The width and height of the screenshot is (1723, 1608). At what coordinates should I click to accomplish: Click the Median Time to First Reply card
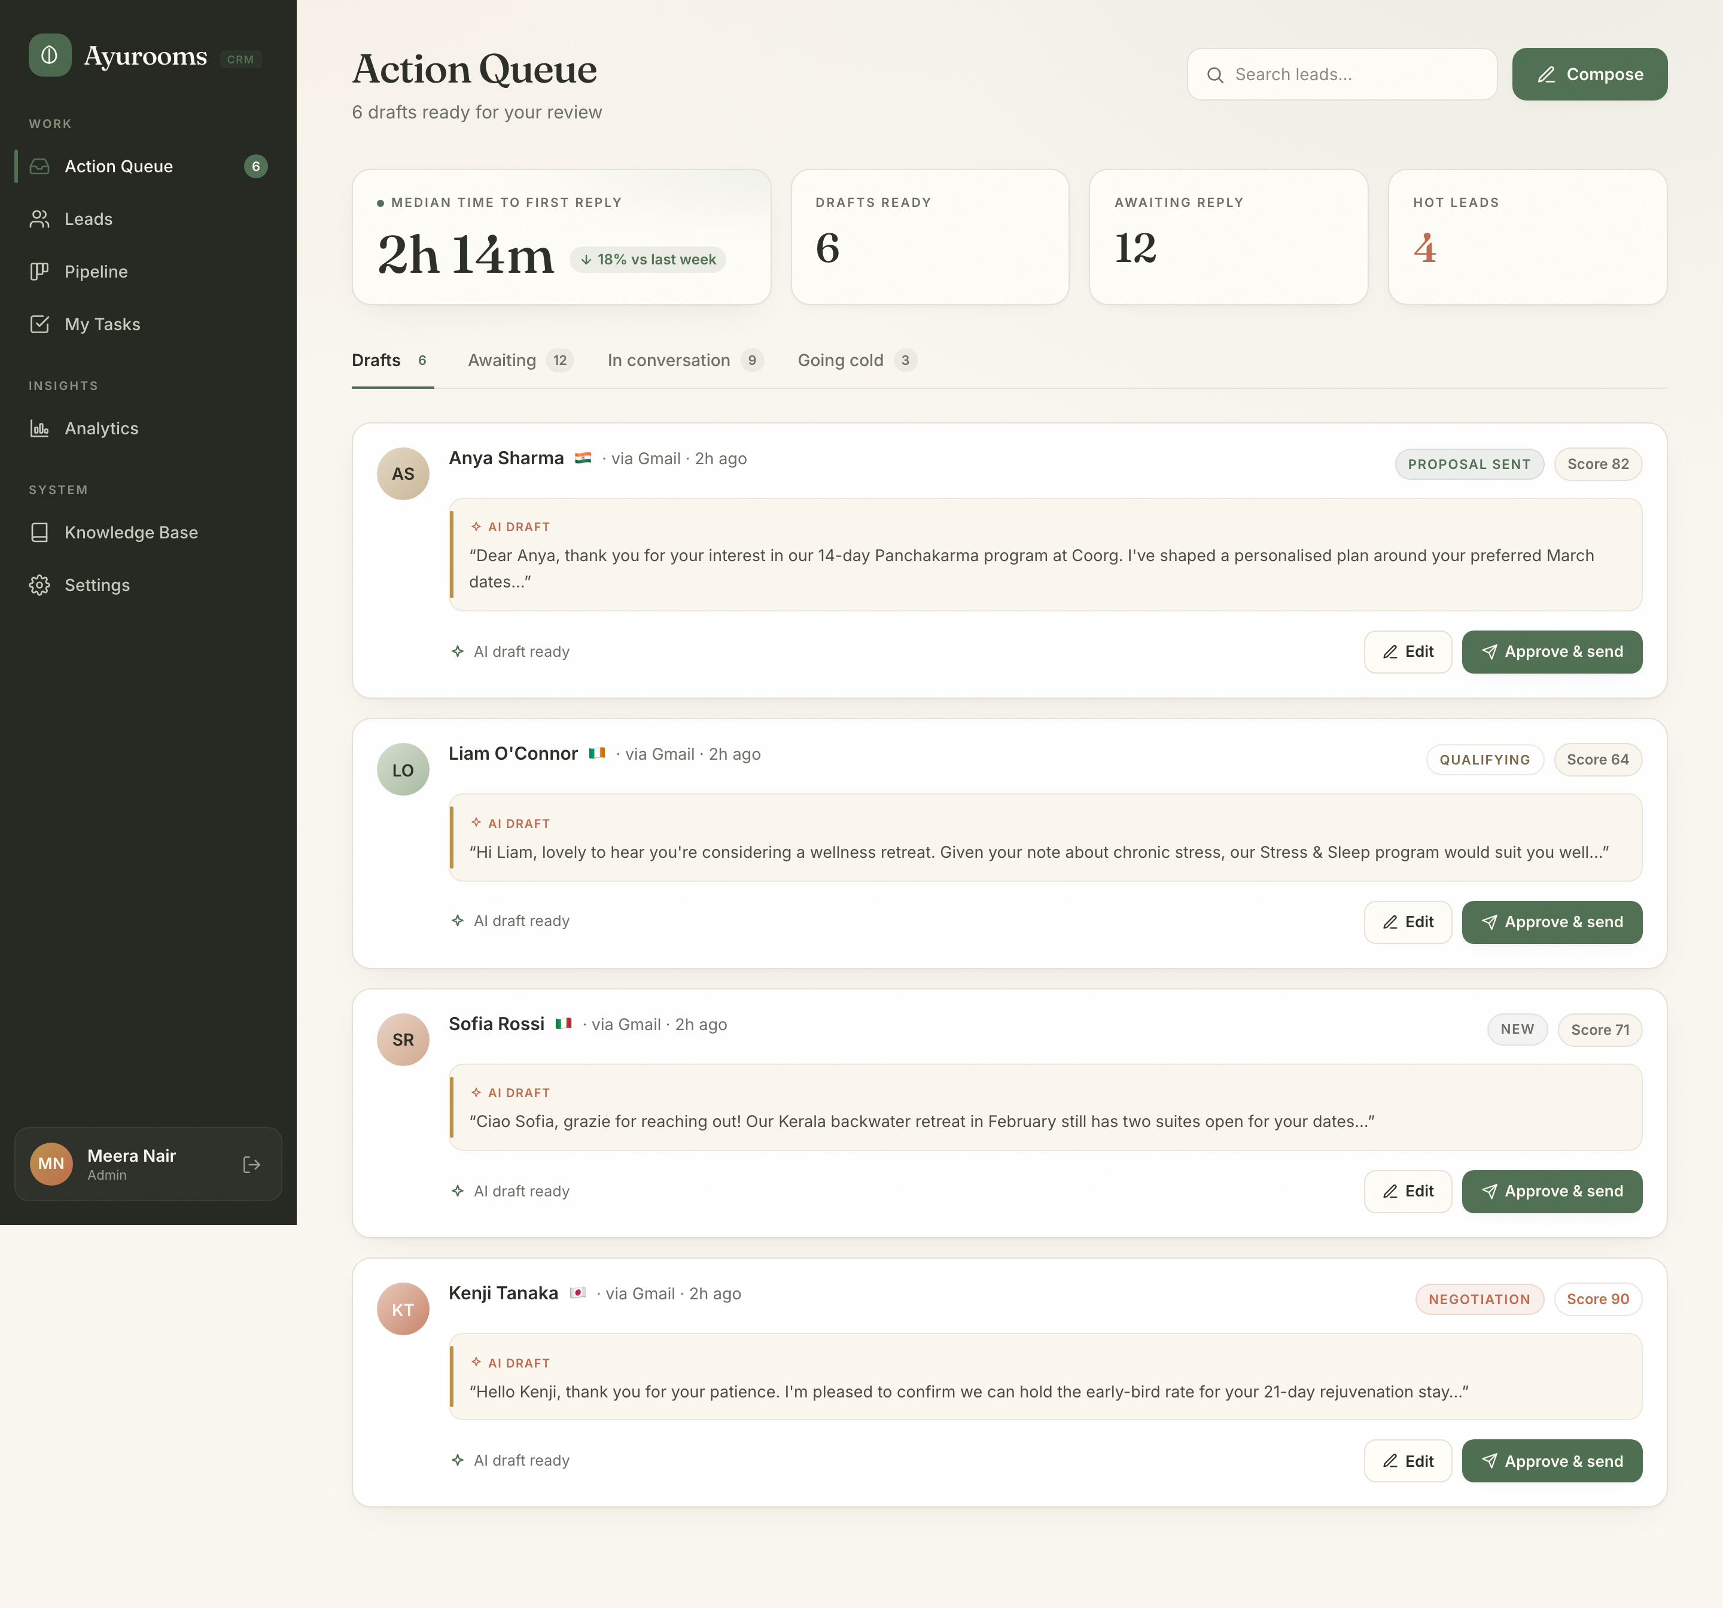tap(562, 237)
